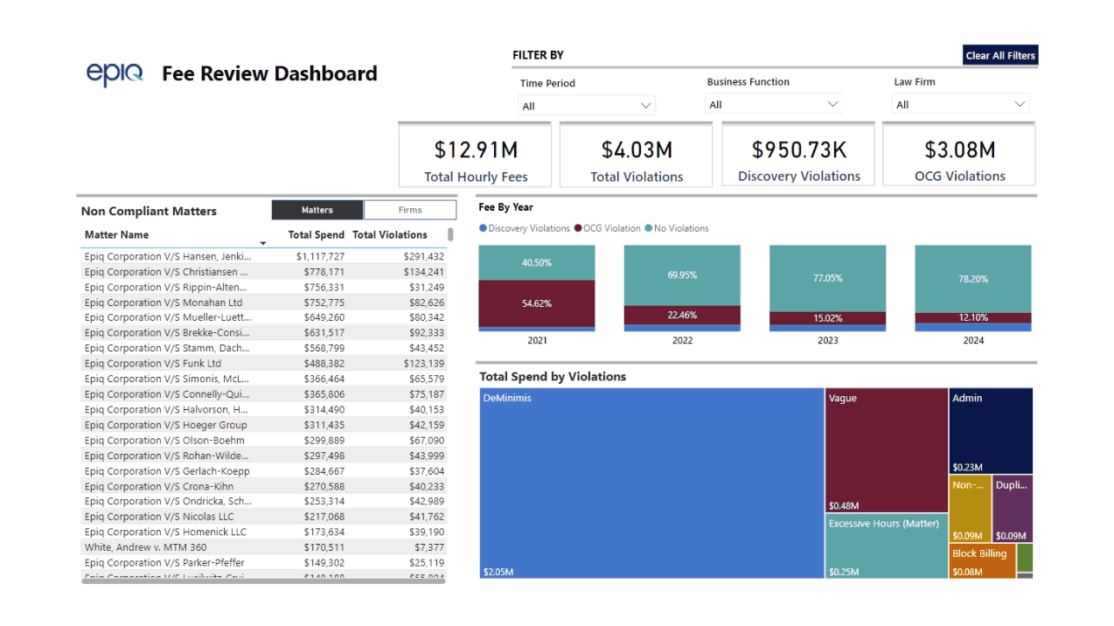Select the Christiansen matter row
Viewport: 1114px width, 626px height.
[x=263, y=272]
